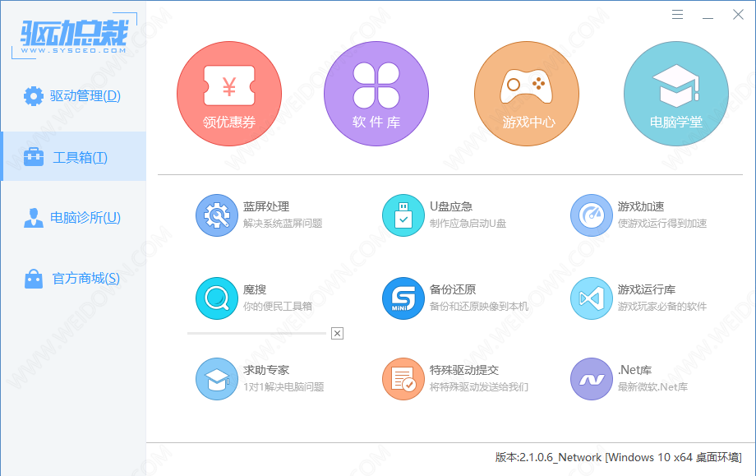Viewport: 756px width, 476px height.
Task: Click the shopping bag icon beside 官方商城
Action: [x=33, y=278]
